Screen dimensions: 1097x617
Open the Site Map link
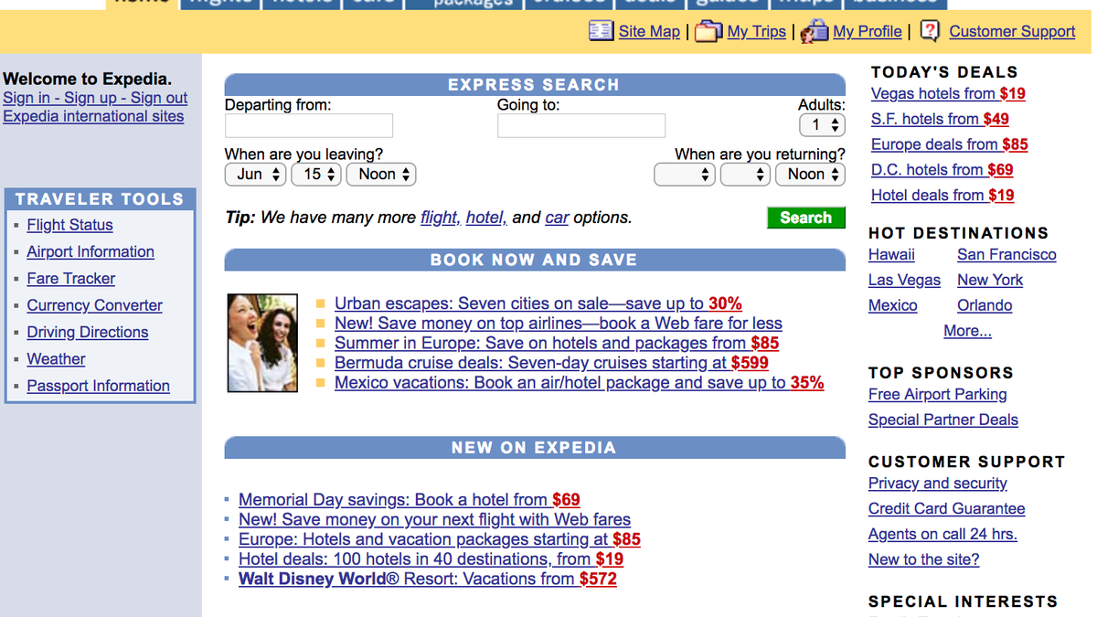pyautogui.click(x=649, y=31)
